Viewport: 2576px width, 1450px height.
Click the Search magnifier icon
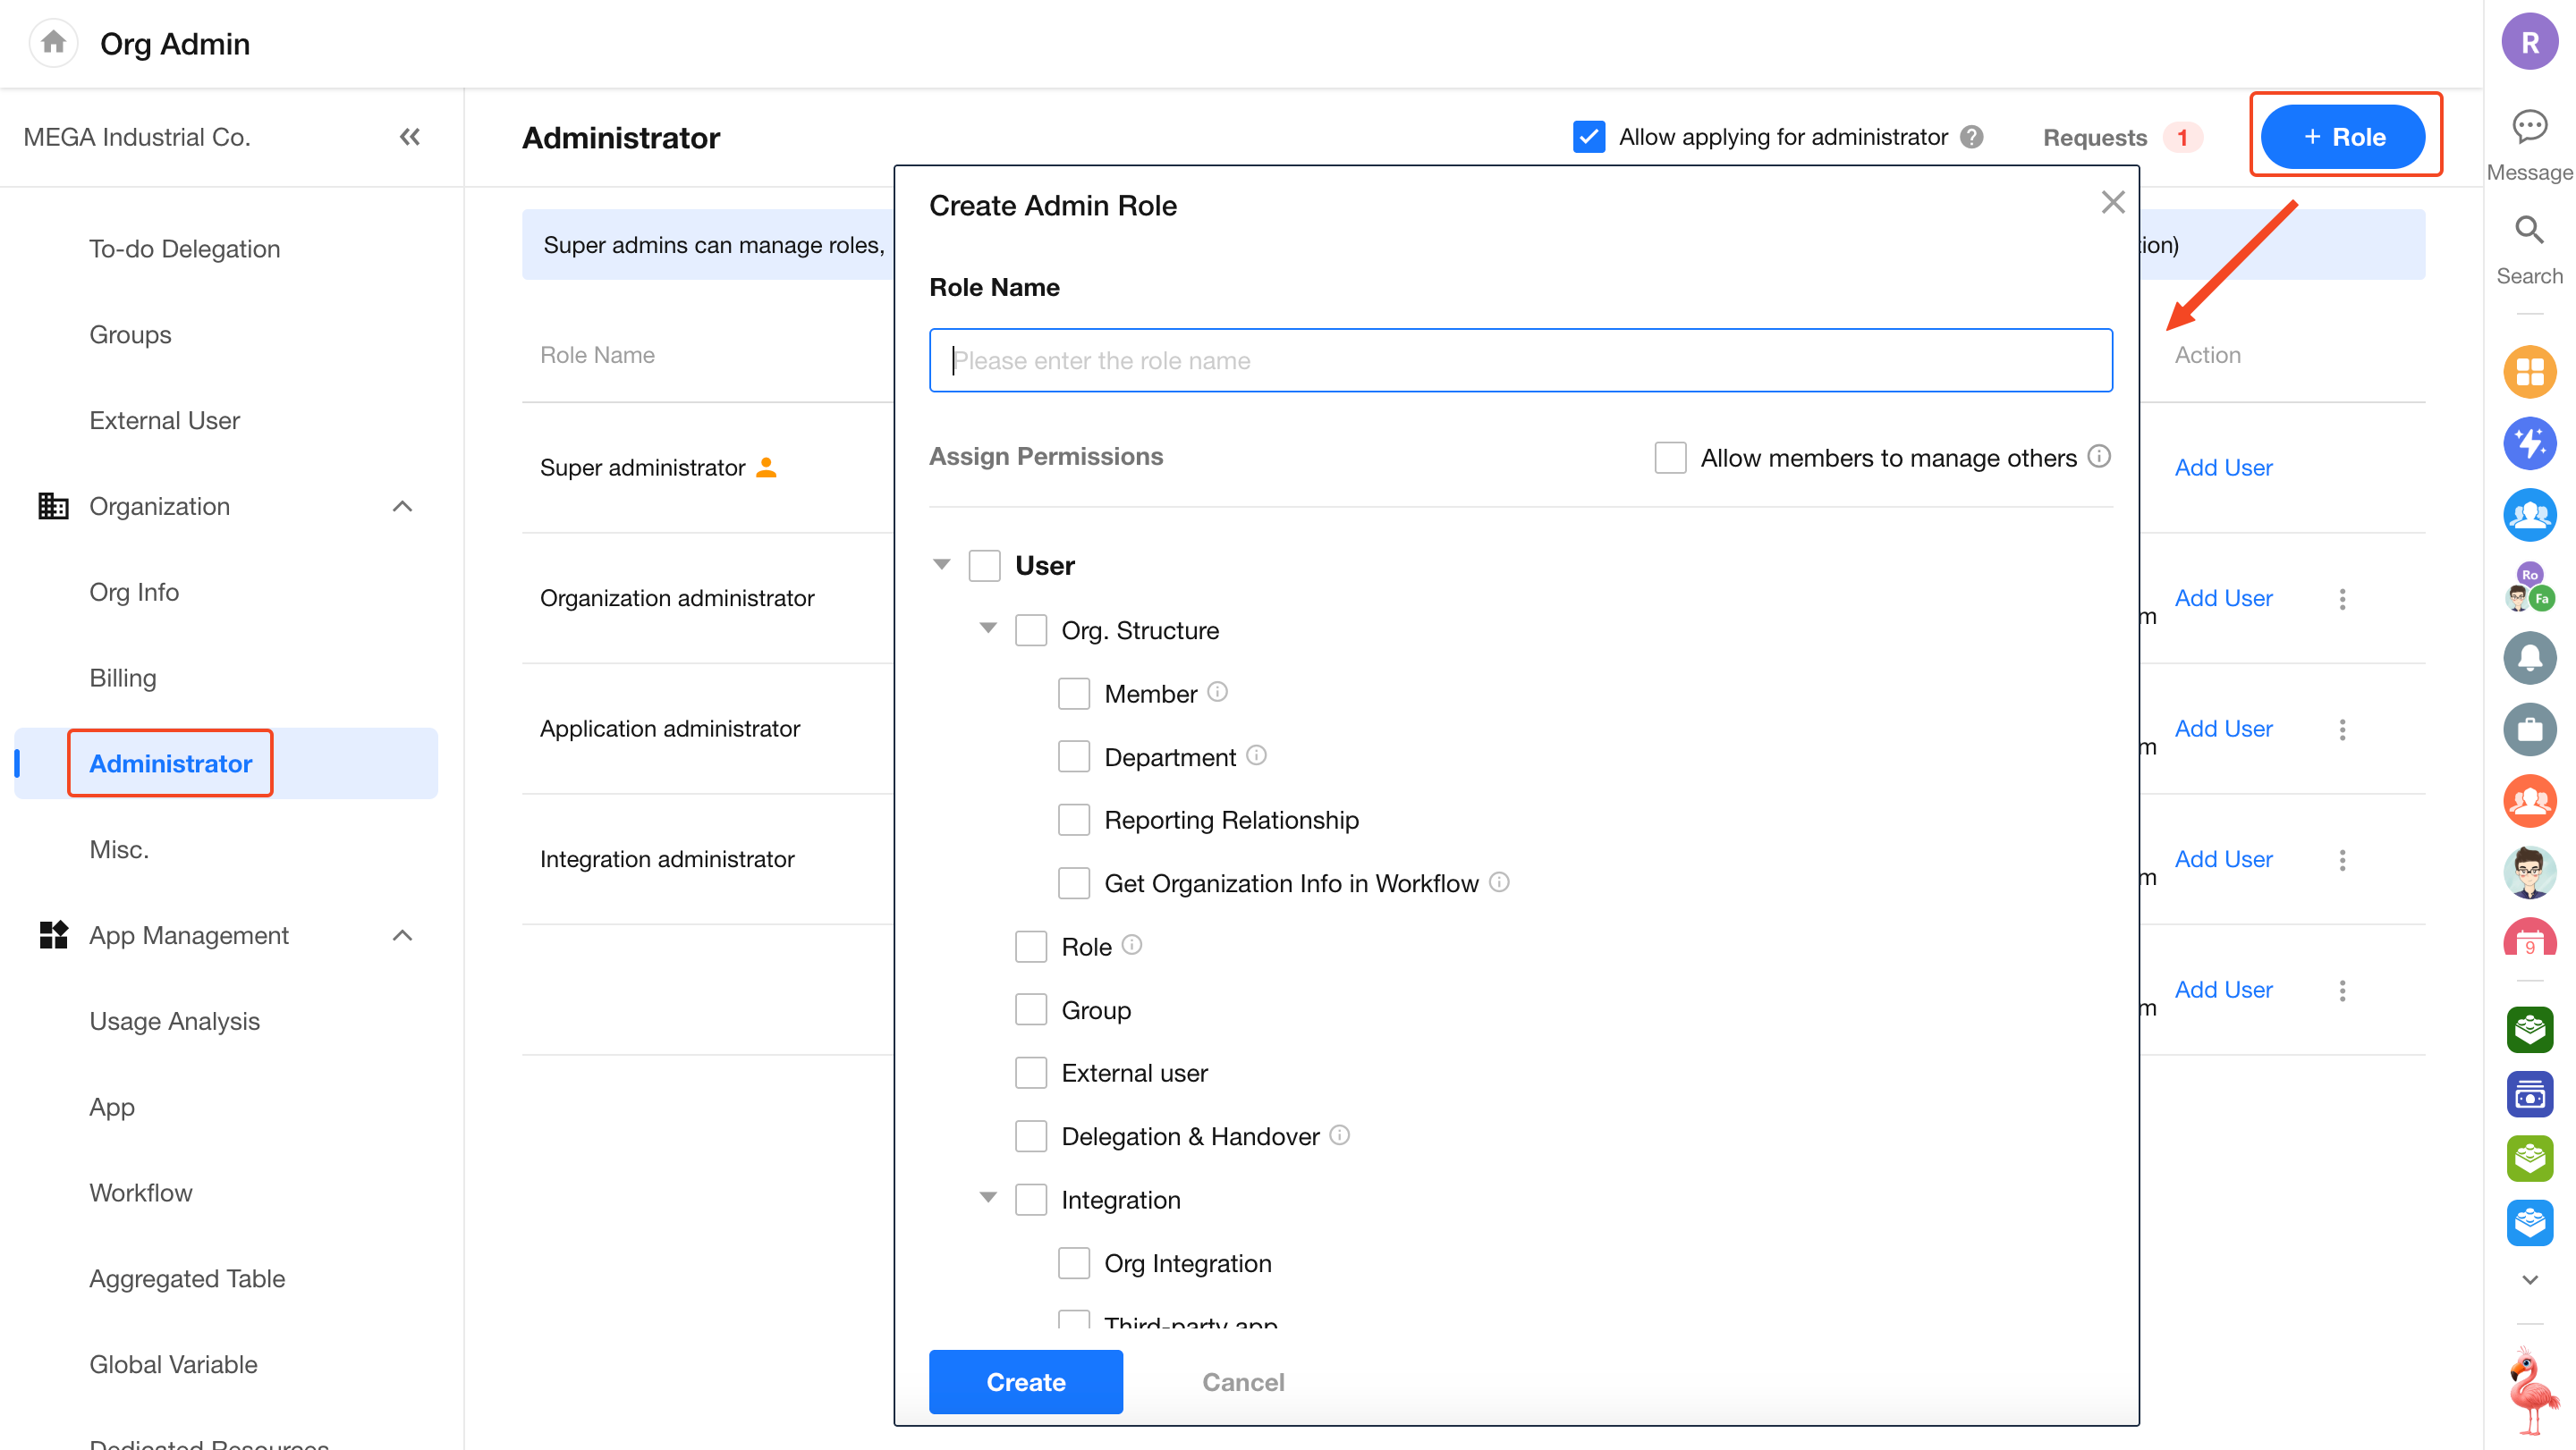click(x=2529, y=231)
